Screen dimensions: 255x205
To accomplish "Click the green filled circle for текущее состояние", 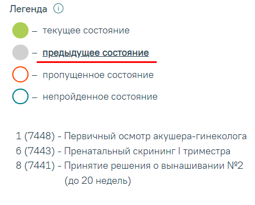I will tap(20, 31).
